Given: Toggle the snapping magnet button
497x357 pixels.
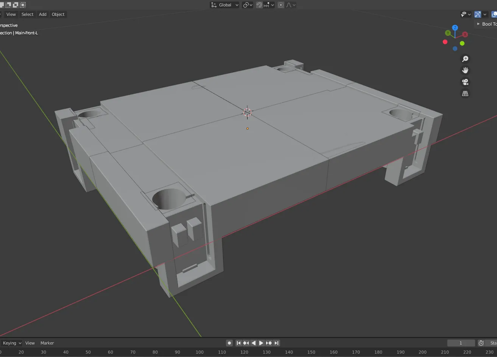Looking at the screenshot, I should tap(260, 5).
